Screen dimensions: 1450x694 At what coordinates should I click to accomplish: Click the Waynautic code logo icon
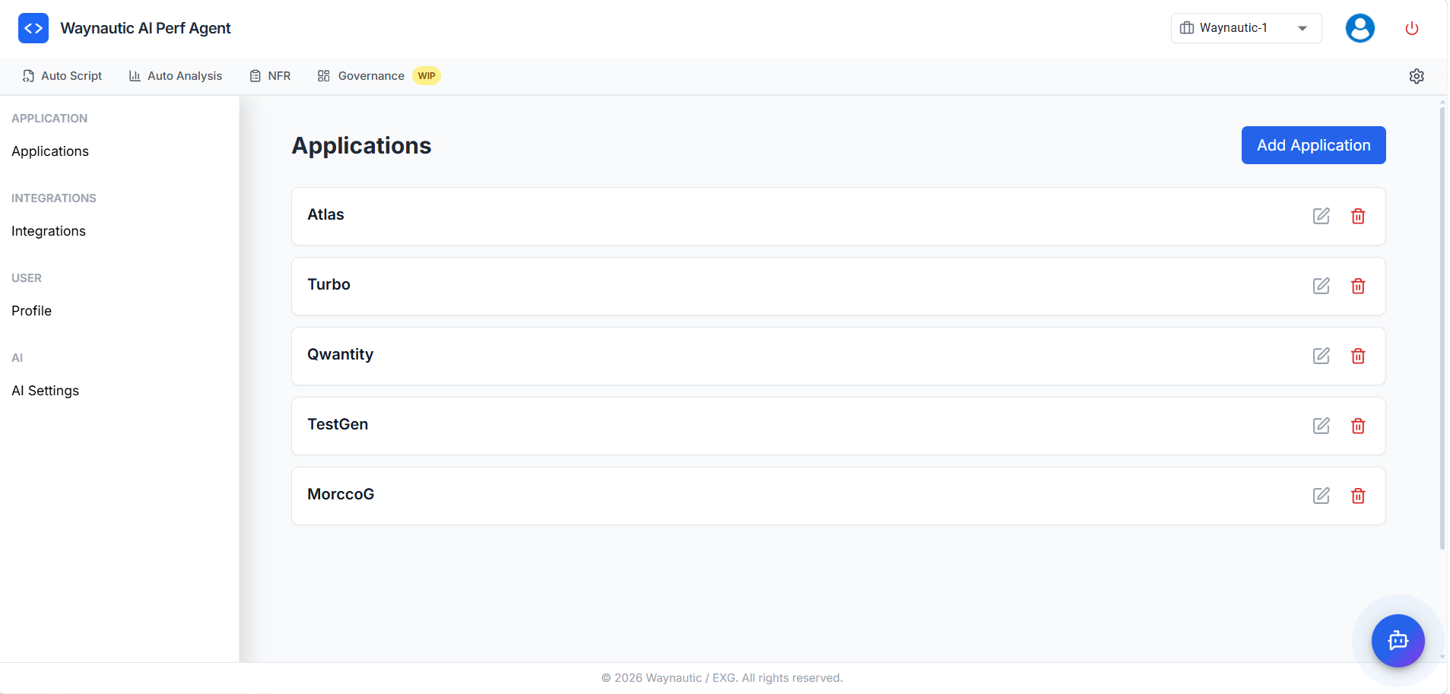(33, 27)
